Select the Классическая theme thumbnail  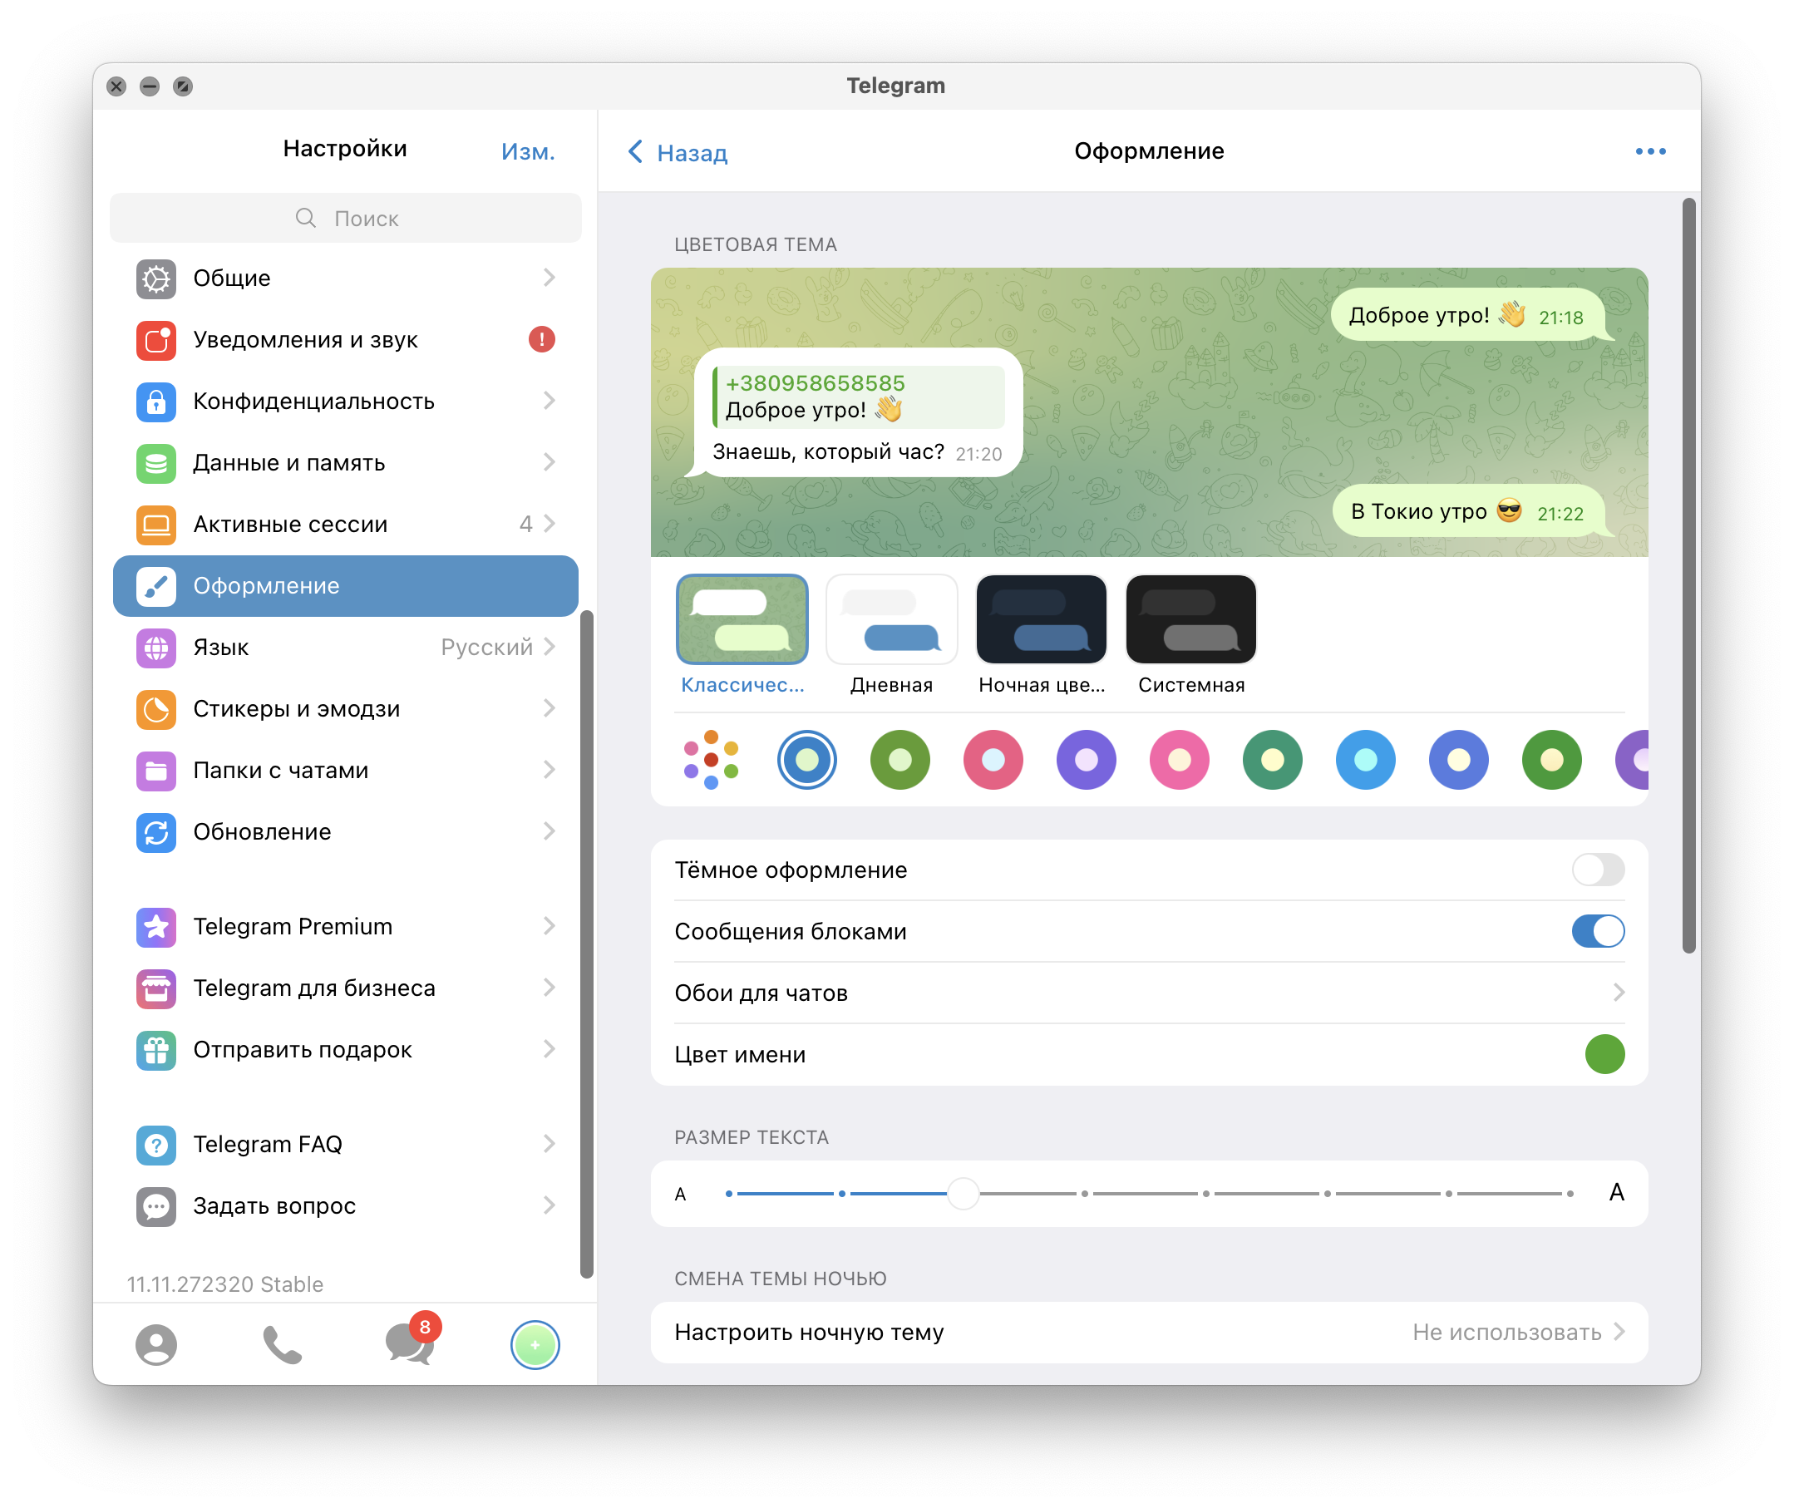pyautogui.click(x=742, y=619)
